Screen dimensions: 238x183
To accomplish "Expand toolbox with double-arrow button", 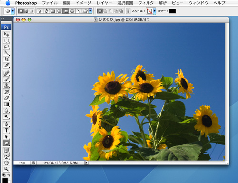I will point(3,19).
